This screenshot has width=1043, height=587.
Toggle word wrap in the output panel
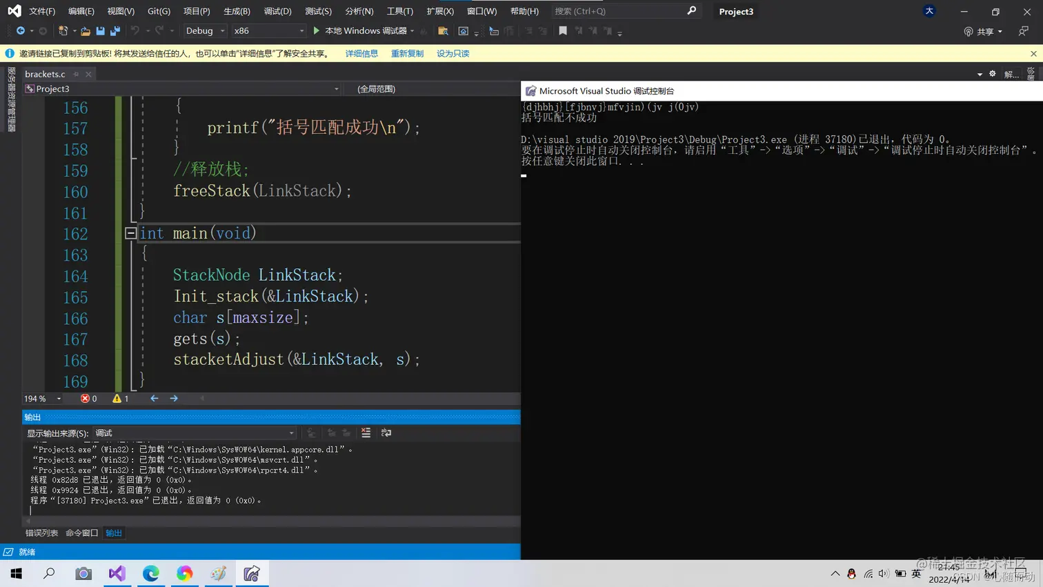pyautogui.click(x=386, y=433)
